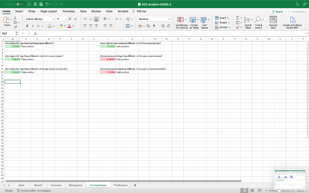Apply Comma Style number format
The height and width of the screenshot is (193, 309).
click(154, 26)
